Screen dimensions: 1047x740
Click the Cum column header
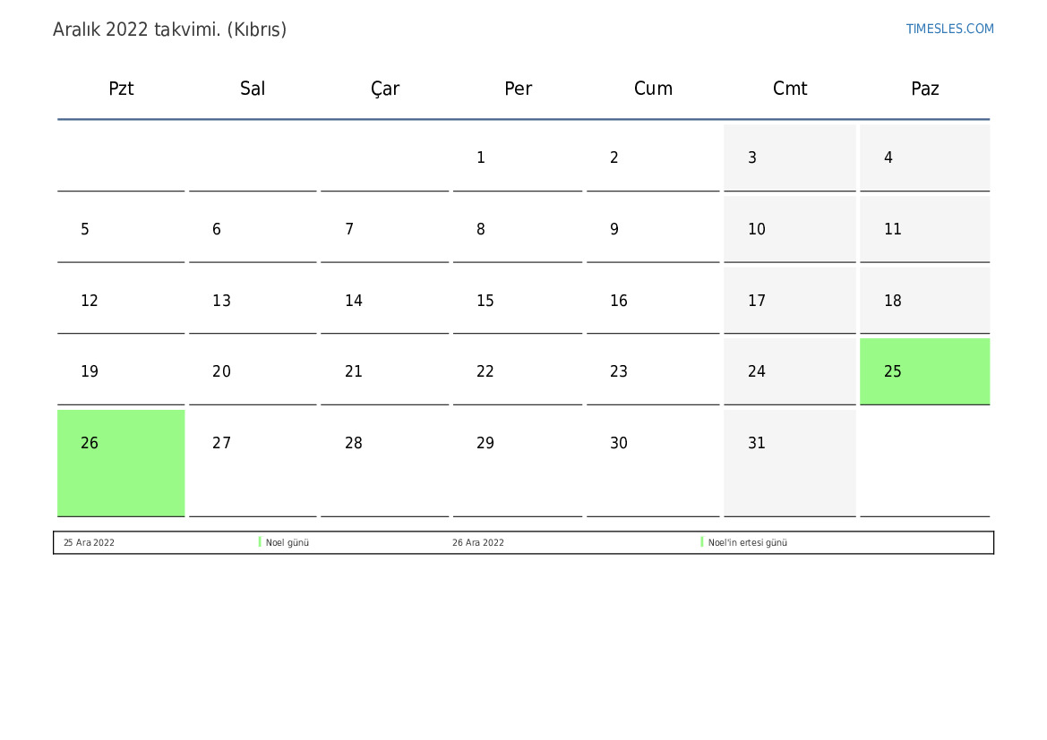pyautogui.click(x=653, y=89)
